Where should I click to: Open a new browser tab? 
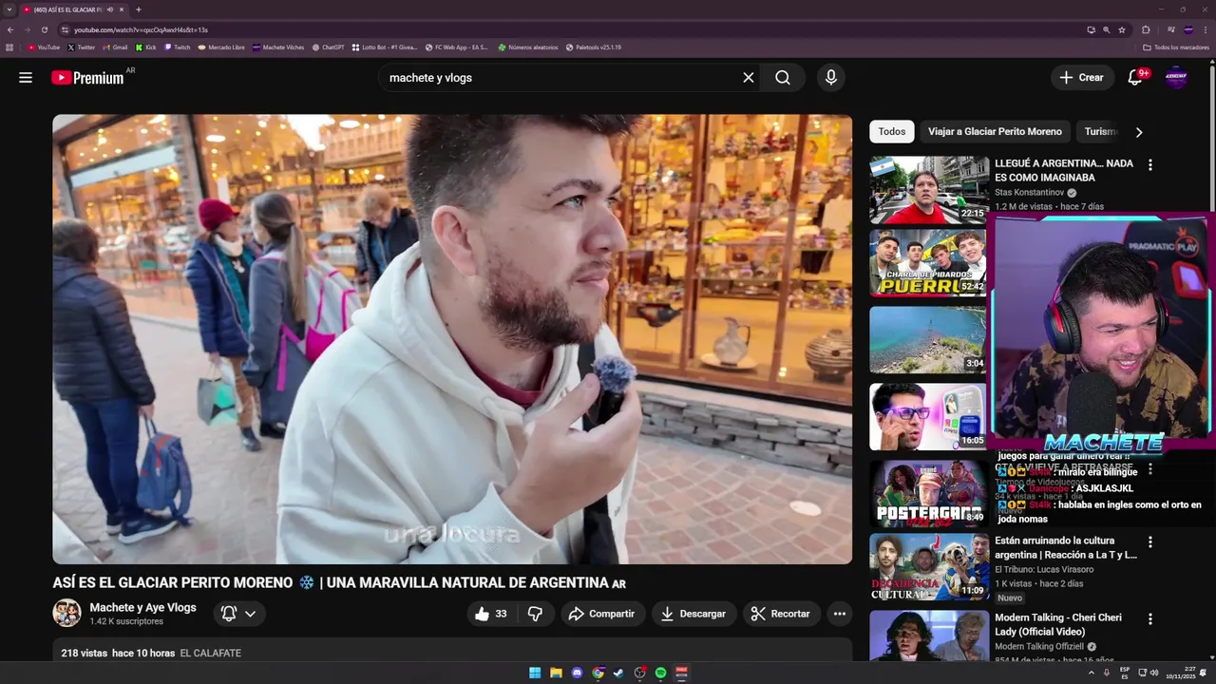139,9
